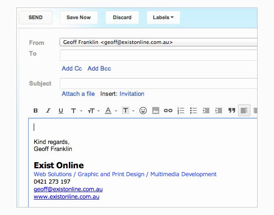Start a bulleted list
The height and width of the screenshot is (215, 274).
click(x=193, y=111)
